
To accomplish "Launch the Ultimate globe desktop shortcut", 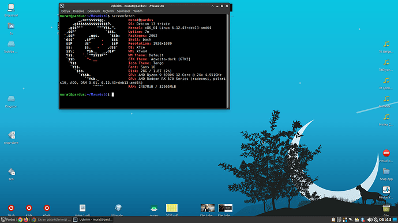I will pos(118,208).
